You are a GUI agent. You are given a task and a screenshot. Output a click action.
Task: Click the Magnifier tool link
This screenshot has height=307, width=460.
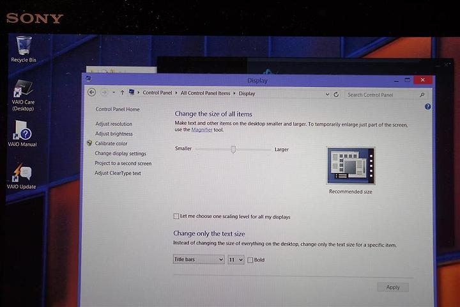201,130
